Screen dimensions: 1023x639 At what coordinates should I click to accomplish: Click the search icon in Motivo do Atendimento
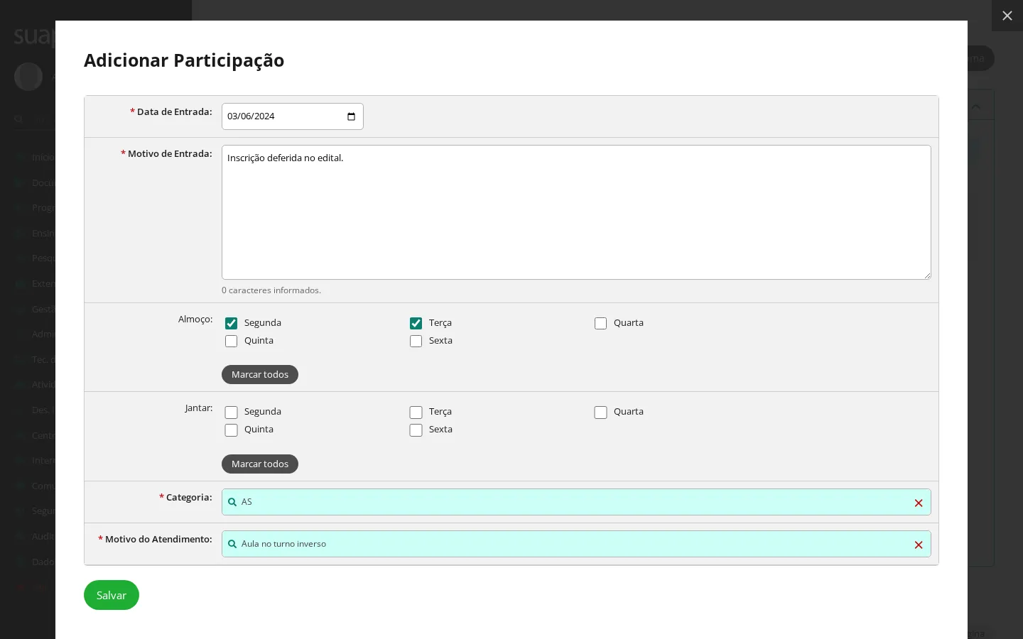[232, 544]
